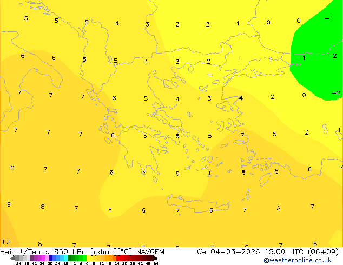The width and height of the screenshot is (343, 265).
Task: Pick the magenta swatch in the legend
Action: [43, 258]
